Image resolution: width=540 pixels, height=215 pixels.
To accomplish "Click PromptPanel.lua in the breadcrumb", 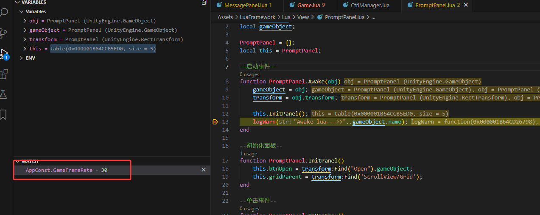I will [x=344, y=17].
